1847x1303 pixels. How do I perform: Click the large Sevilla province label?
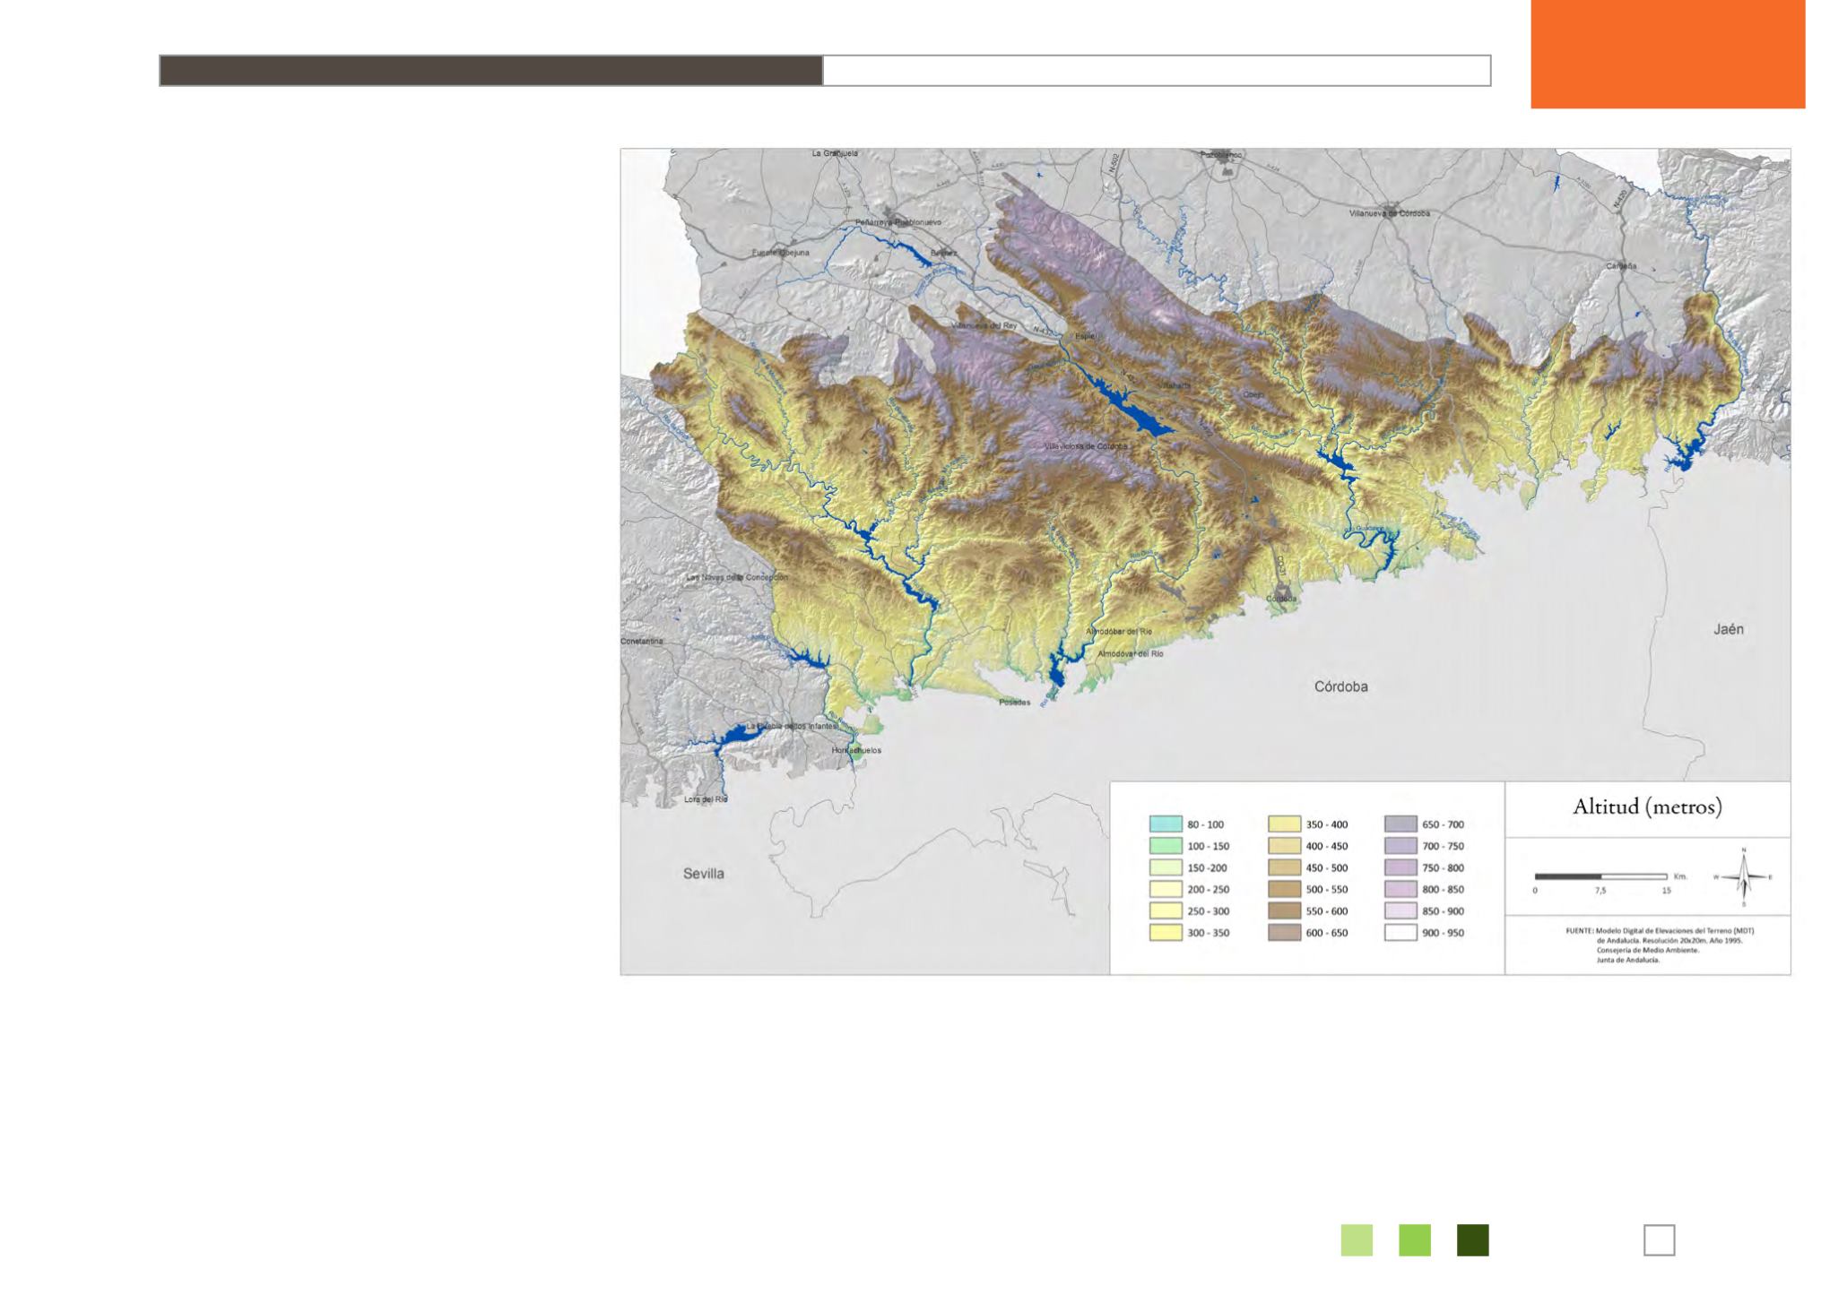point(704,874)
